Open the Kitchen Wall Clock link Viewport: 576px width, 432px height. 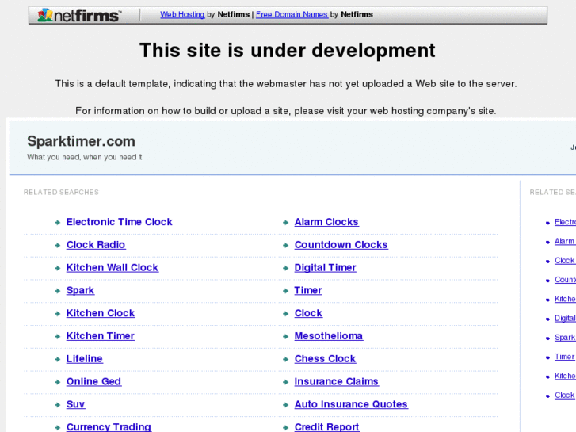coord(113,267)
